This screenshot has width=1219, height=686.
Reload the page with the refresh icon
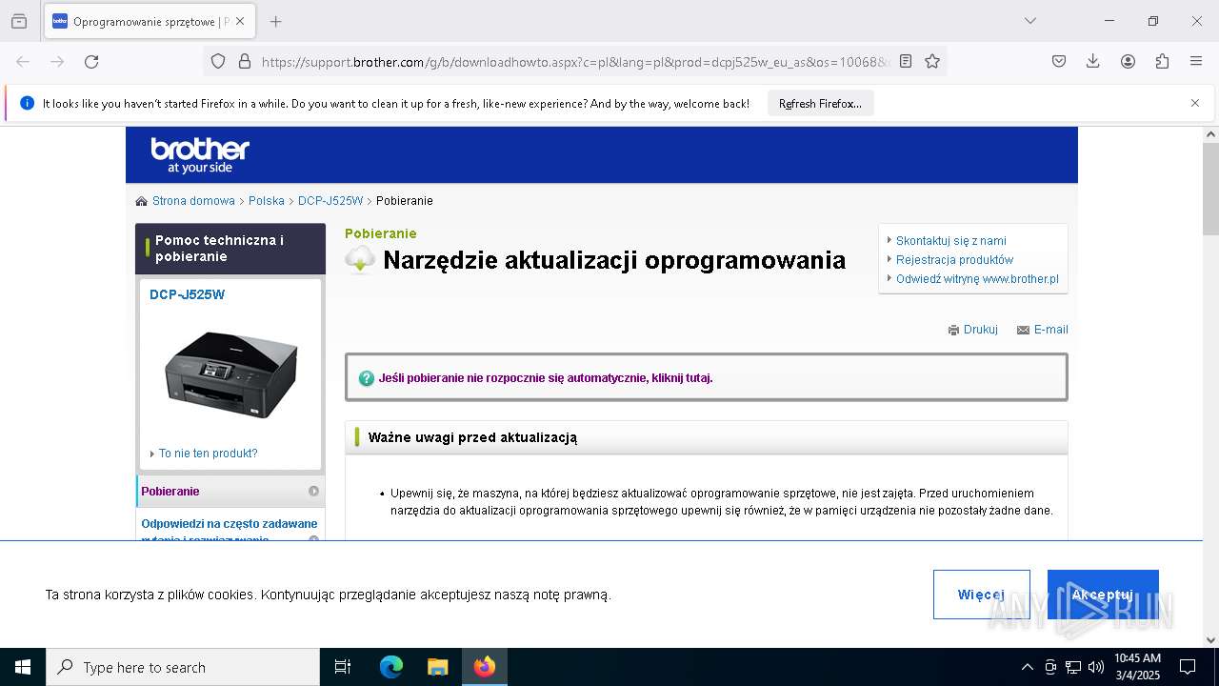91,61
